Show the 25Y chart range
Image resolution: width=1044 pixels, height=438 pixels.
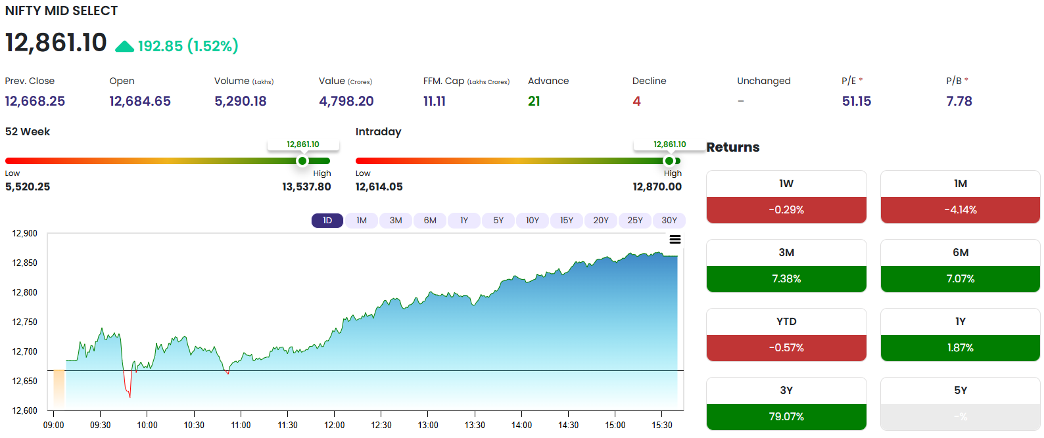tap(635, 221)
